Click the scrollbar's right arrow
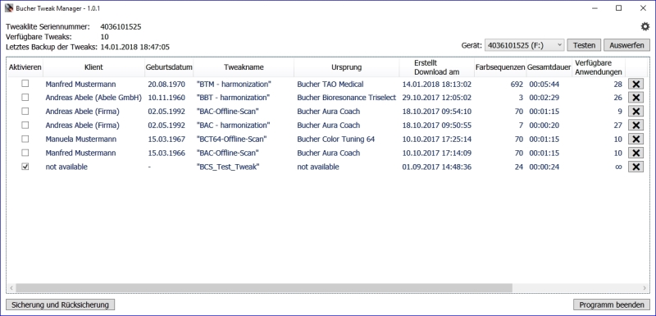656x316 pixels. tap(645, 288)
